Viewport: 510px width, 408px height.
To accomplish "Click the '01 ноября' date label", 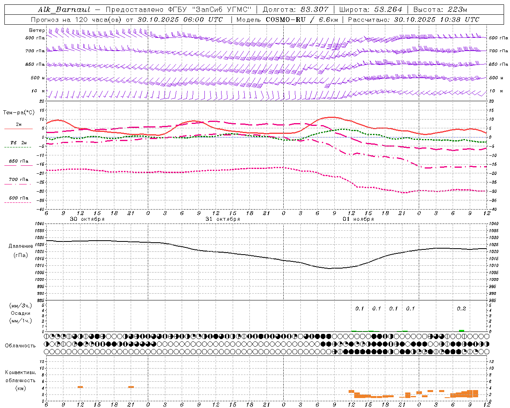I will [x=358, y=219].
